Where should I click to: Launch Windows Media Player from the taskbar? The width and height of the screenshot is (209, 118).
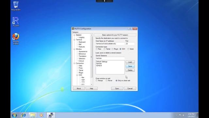tap(41, 115)
